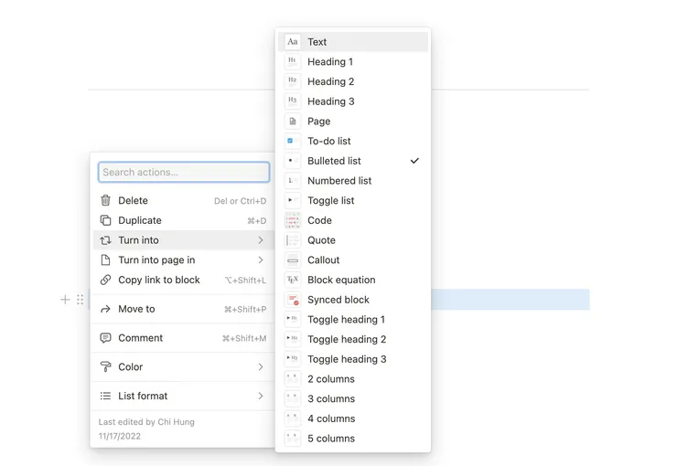Click the Callout block icon

click(x=292, y=260)
